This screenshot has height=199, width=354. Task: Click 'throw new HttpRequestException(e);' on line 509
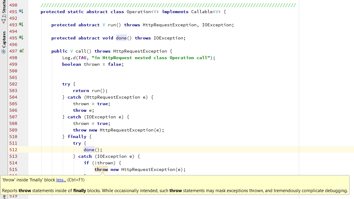tap(118, 130)
